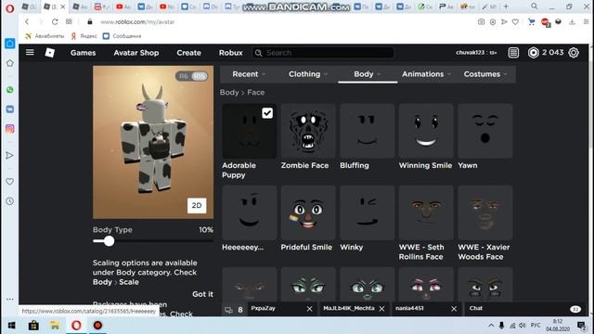Click the Robux coin icon

tap(533, 53)
